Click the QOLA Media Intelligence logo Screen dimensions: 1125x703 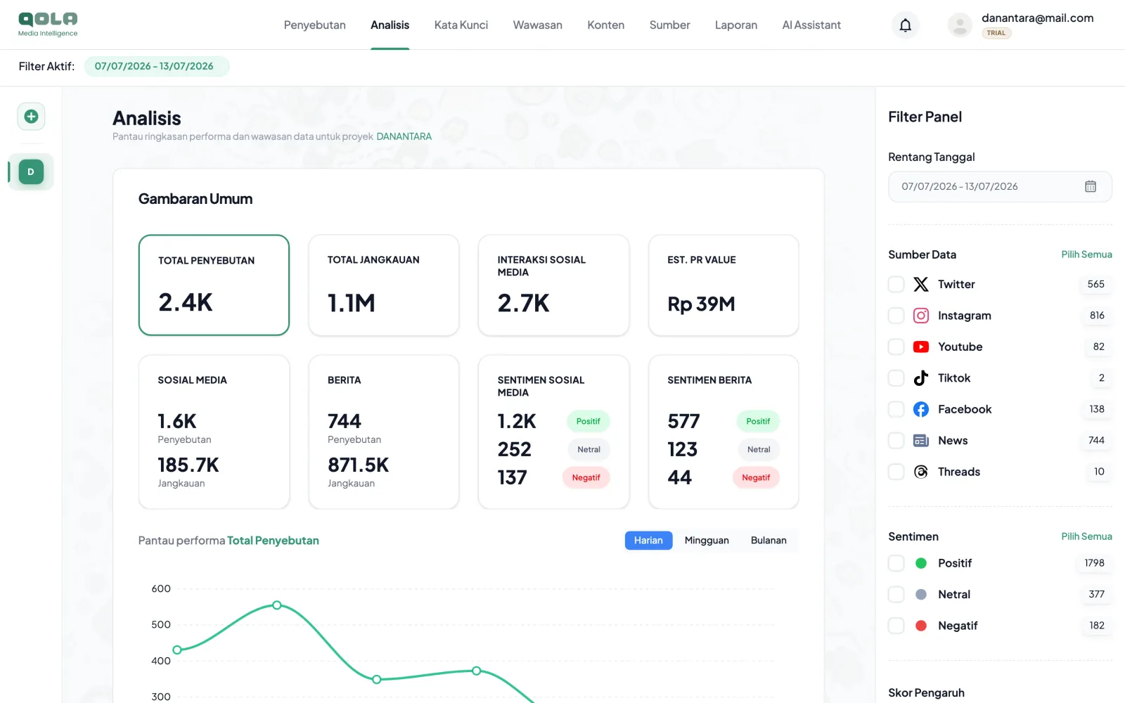[x=48, y=25]
